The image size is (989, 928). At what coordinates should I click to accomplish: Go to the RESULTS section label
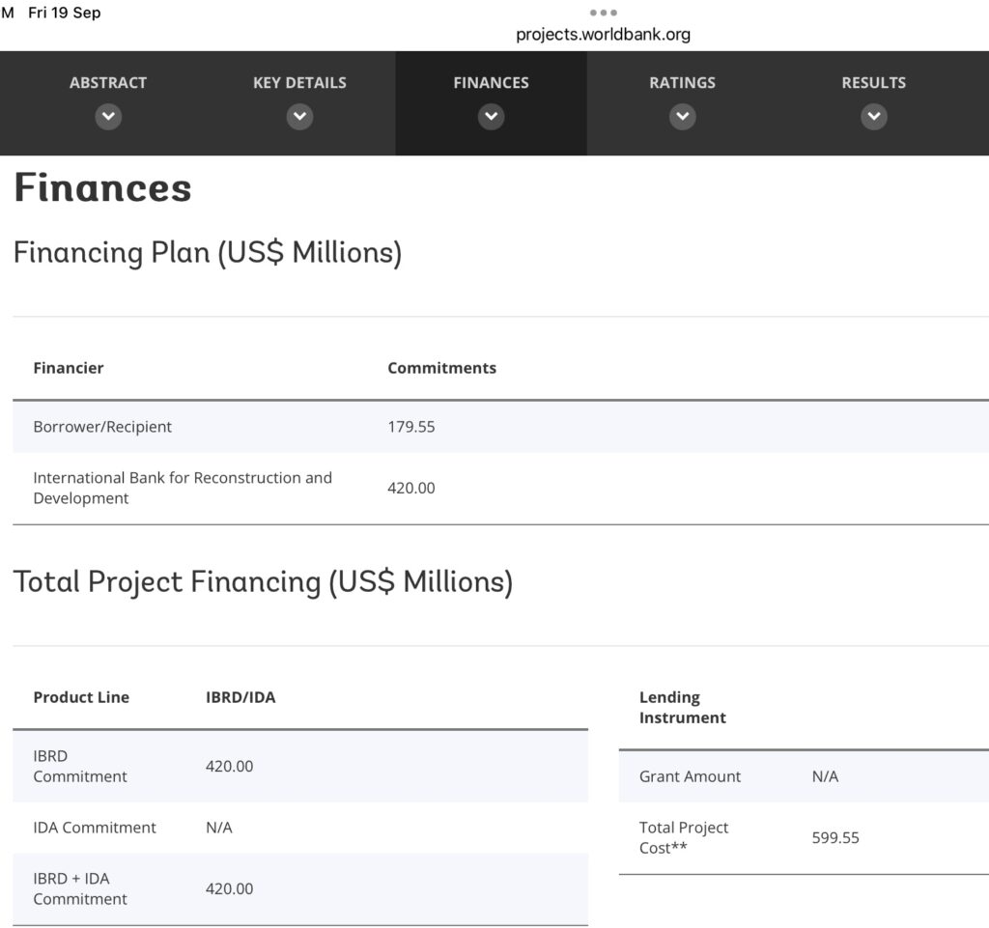coord(873,83)
